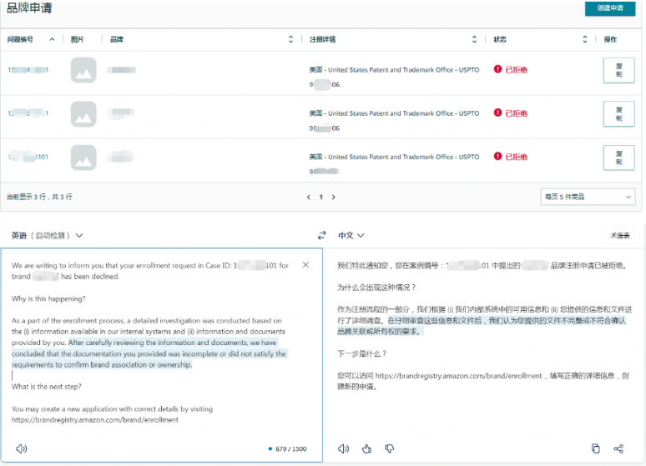The image size is (646, 466).
Task: Clear source text with the X icon
Action: 305,265
